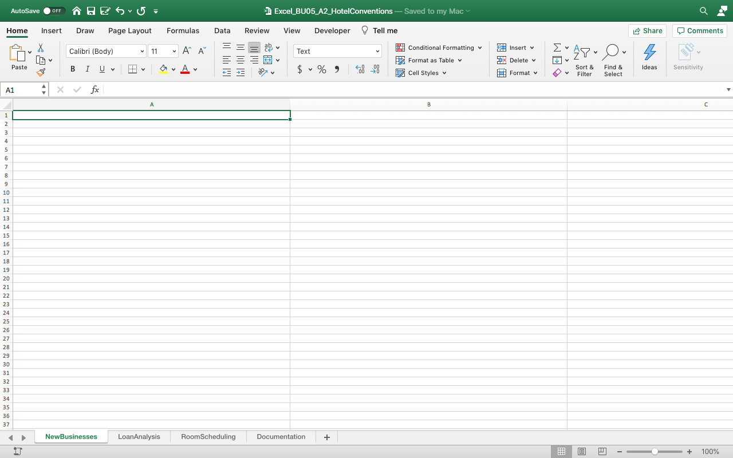Toggle top vertical alignment
Screen dimensions: 733x458
pos(227,48)
